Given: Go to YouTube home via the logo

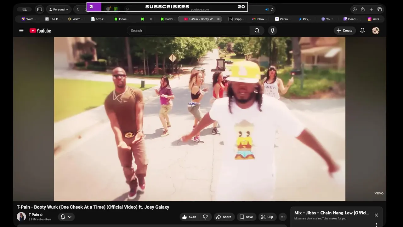Looking at the screenshot, I should click(40, 31).
